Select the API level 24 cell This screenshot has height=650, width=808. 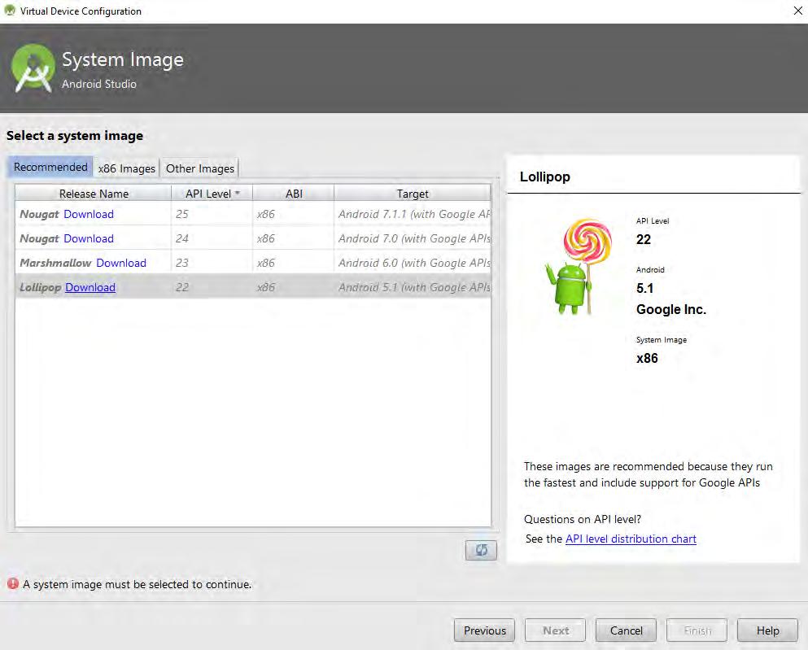(x=212, y=238)
